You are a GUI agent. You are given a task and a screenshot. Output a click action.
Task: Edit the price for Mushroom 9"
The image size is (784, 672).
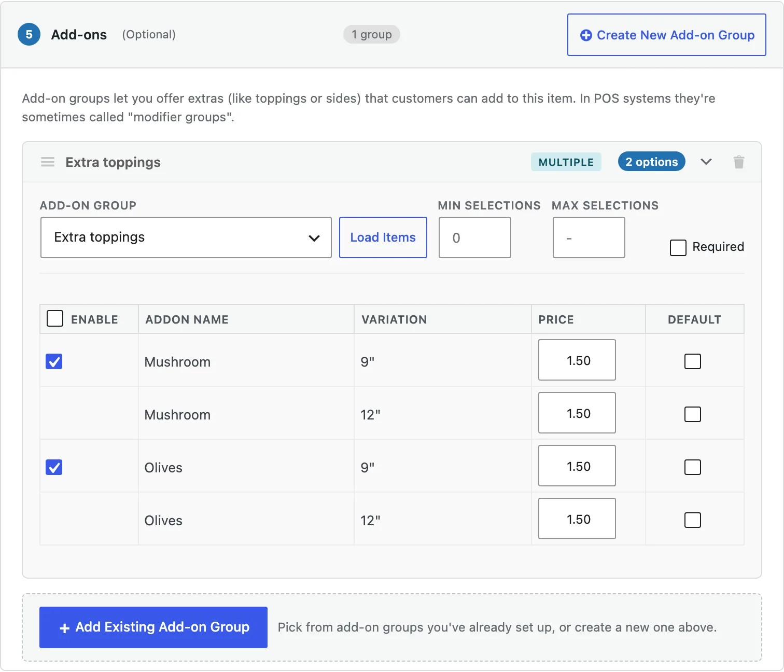pos(577,360)
